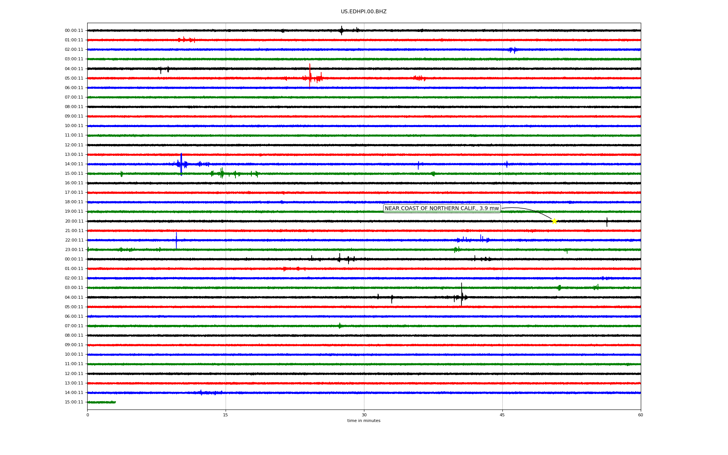This screenshot has height=455, width=728.
Task: Click the x-axis tick label 15
Action: coord(226,415)
